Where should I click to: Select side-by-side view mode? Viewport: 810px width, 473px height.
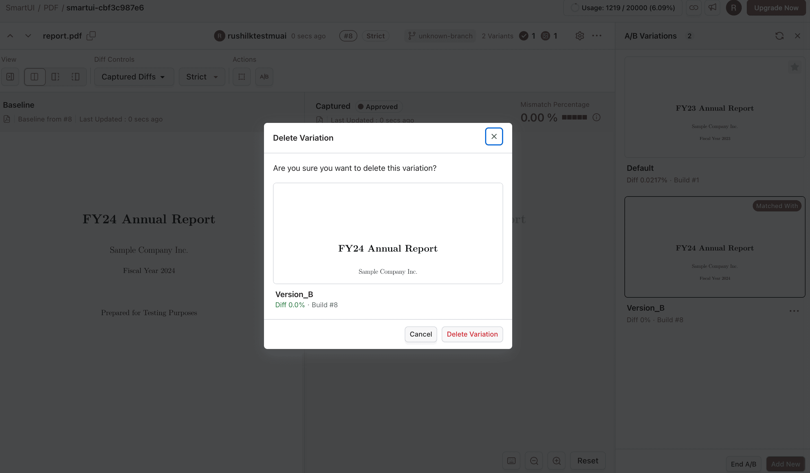pos(35,76)
